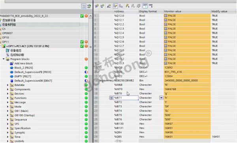Click the Block_2 [FB25] block icon
Image resolution: width=237 pixels, height=143 pixels.
click(x=11, y=68)
